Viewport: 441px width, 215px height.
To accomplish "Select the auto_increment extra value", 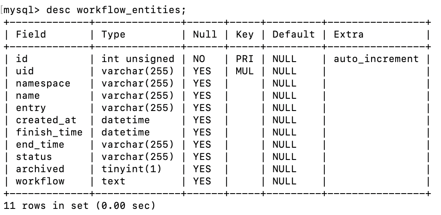I will pos(376,59).
